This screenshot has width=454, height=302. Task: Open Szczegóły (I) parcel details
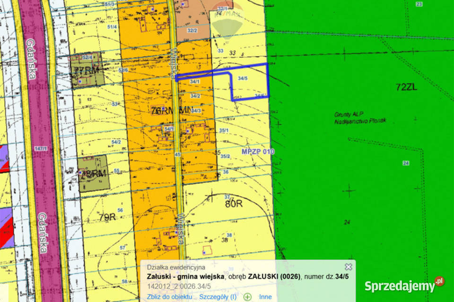pos(218,297)
